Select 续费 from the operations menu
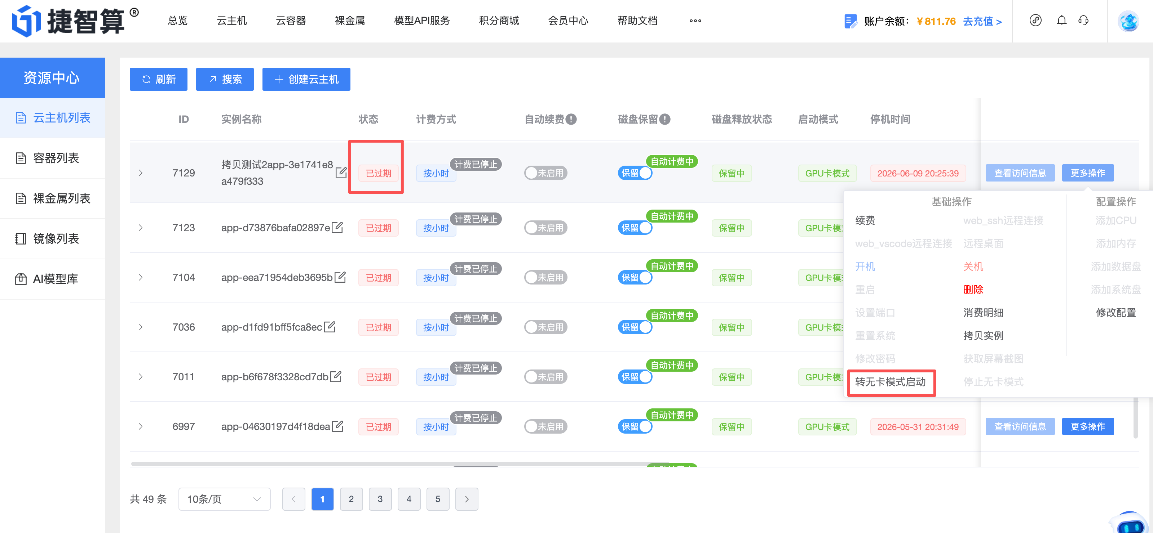Screen dimensions: 1153x533 tap(865, 220)
